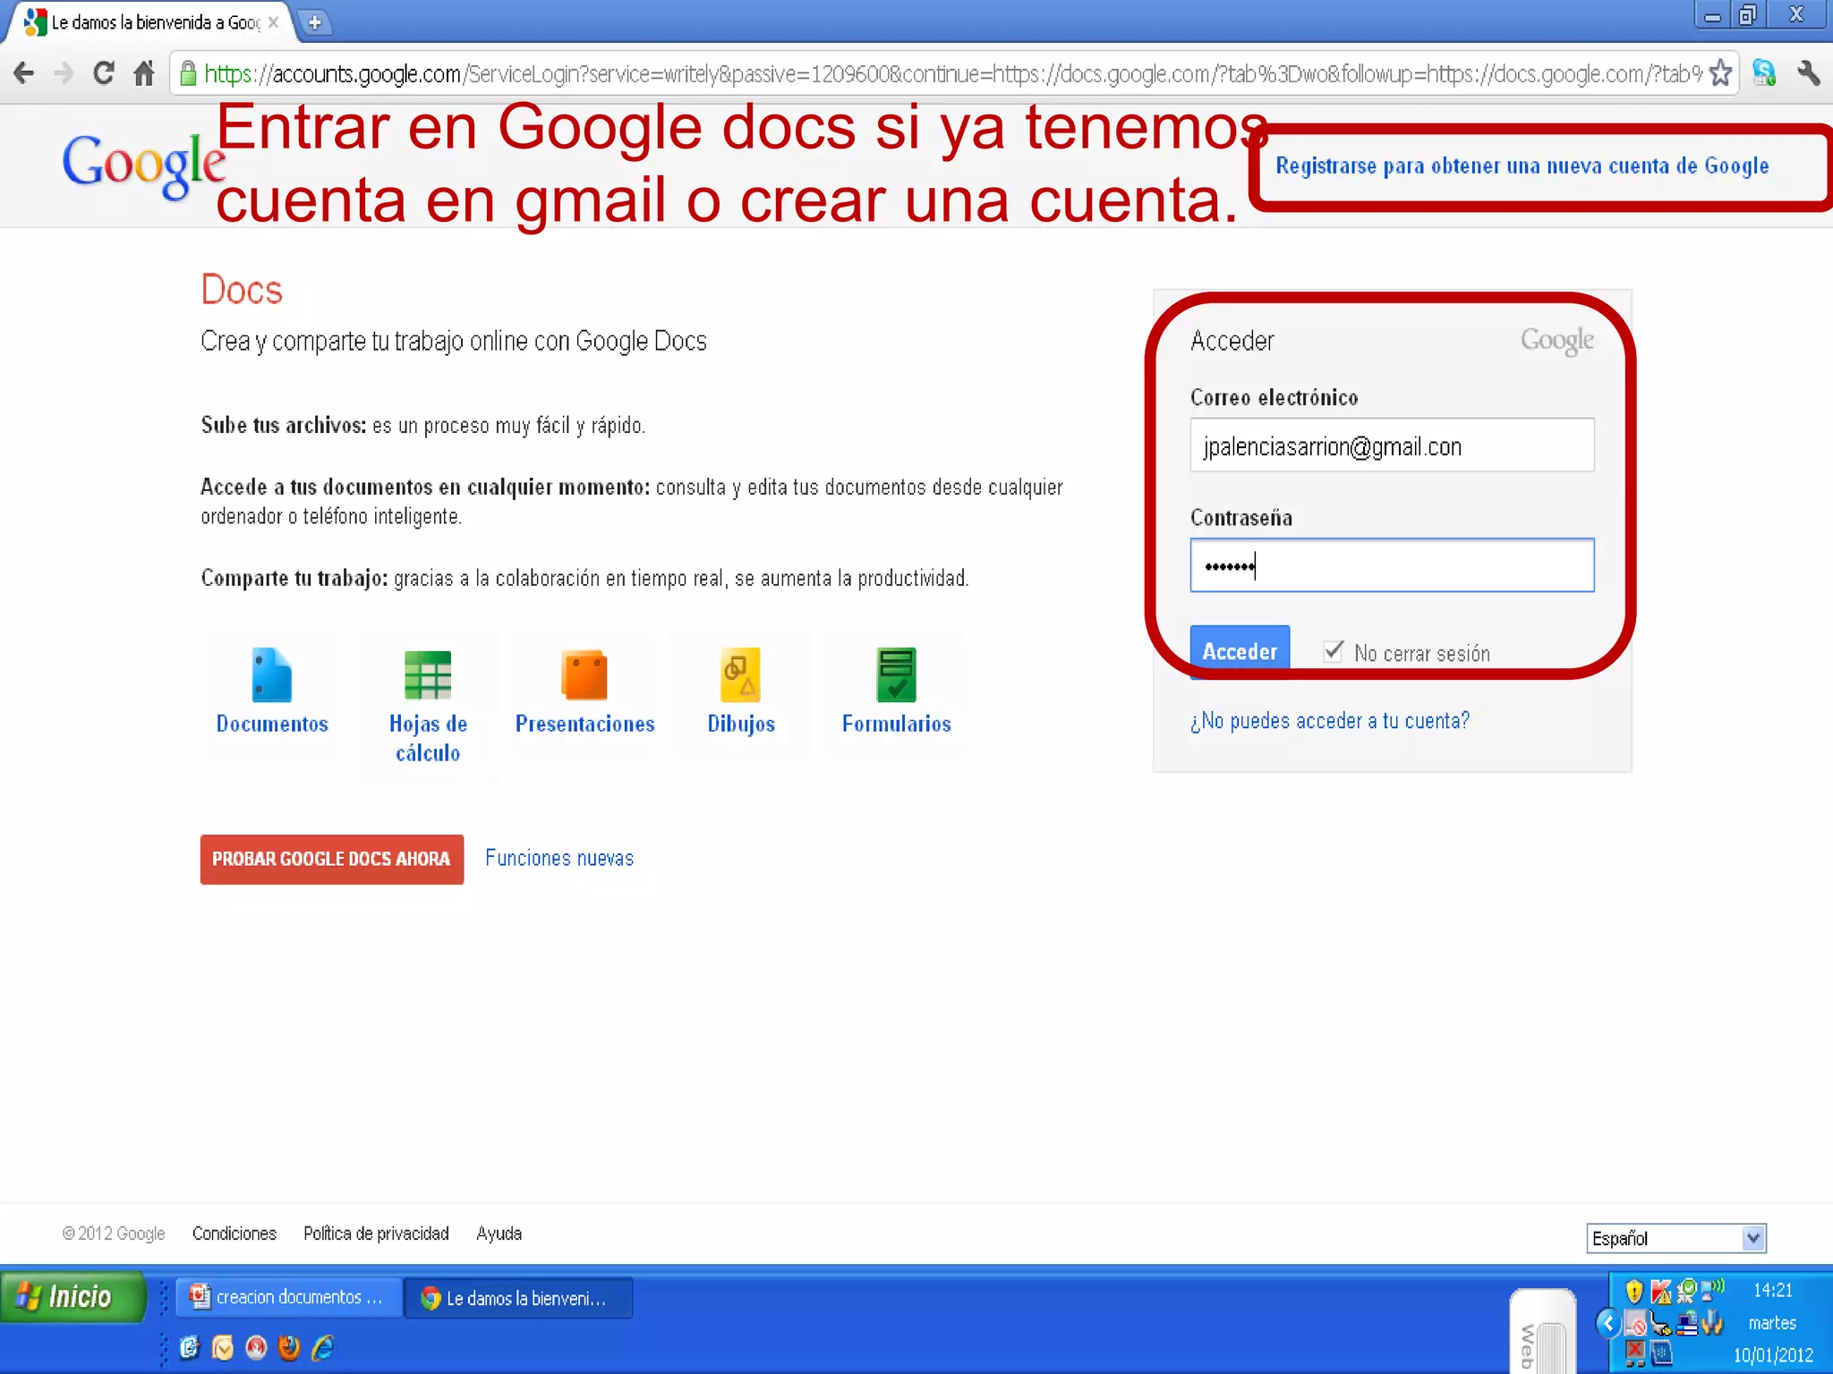Image resolution: width=1833 pixels, height=1374 pixels.
Task: Switch to 'creacion documentos' taskbar window
Action: click(x=287, y=1297)
